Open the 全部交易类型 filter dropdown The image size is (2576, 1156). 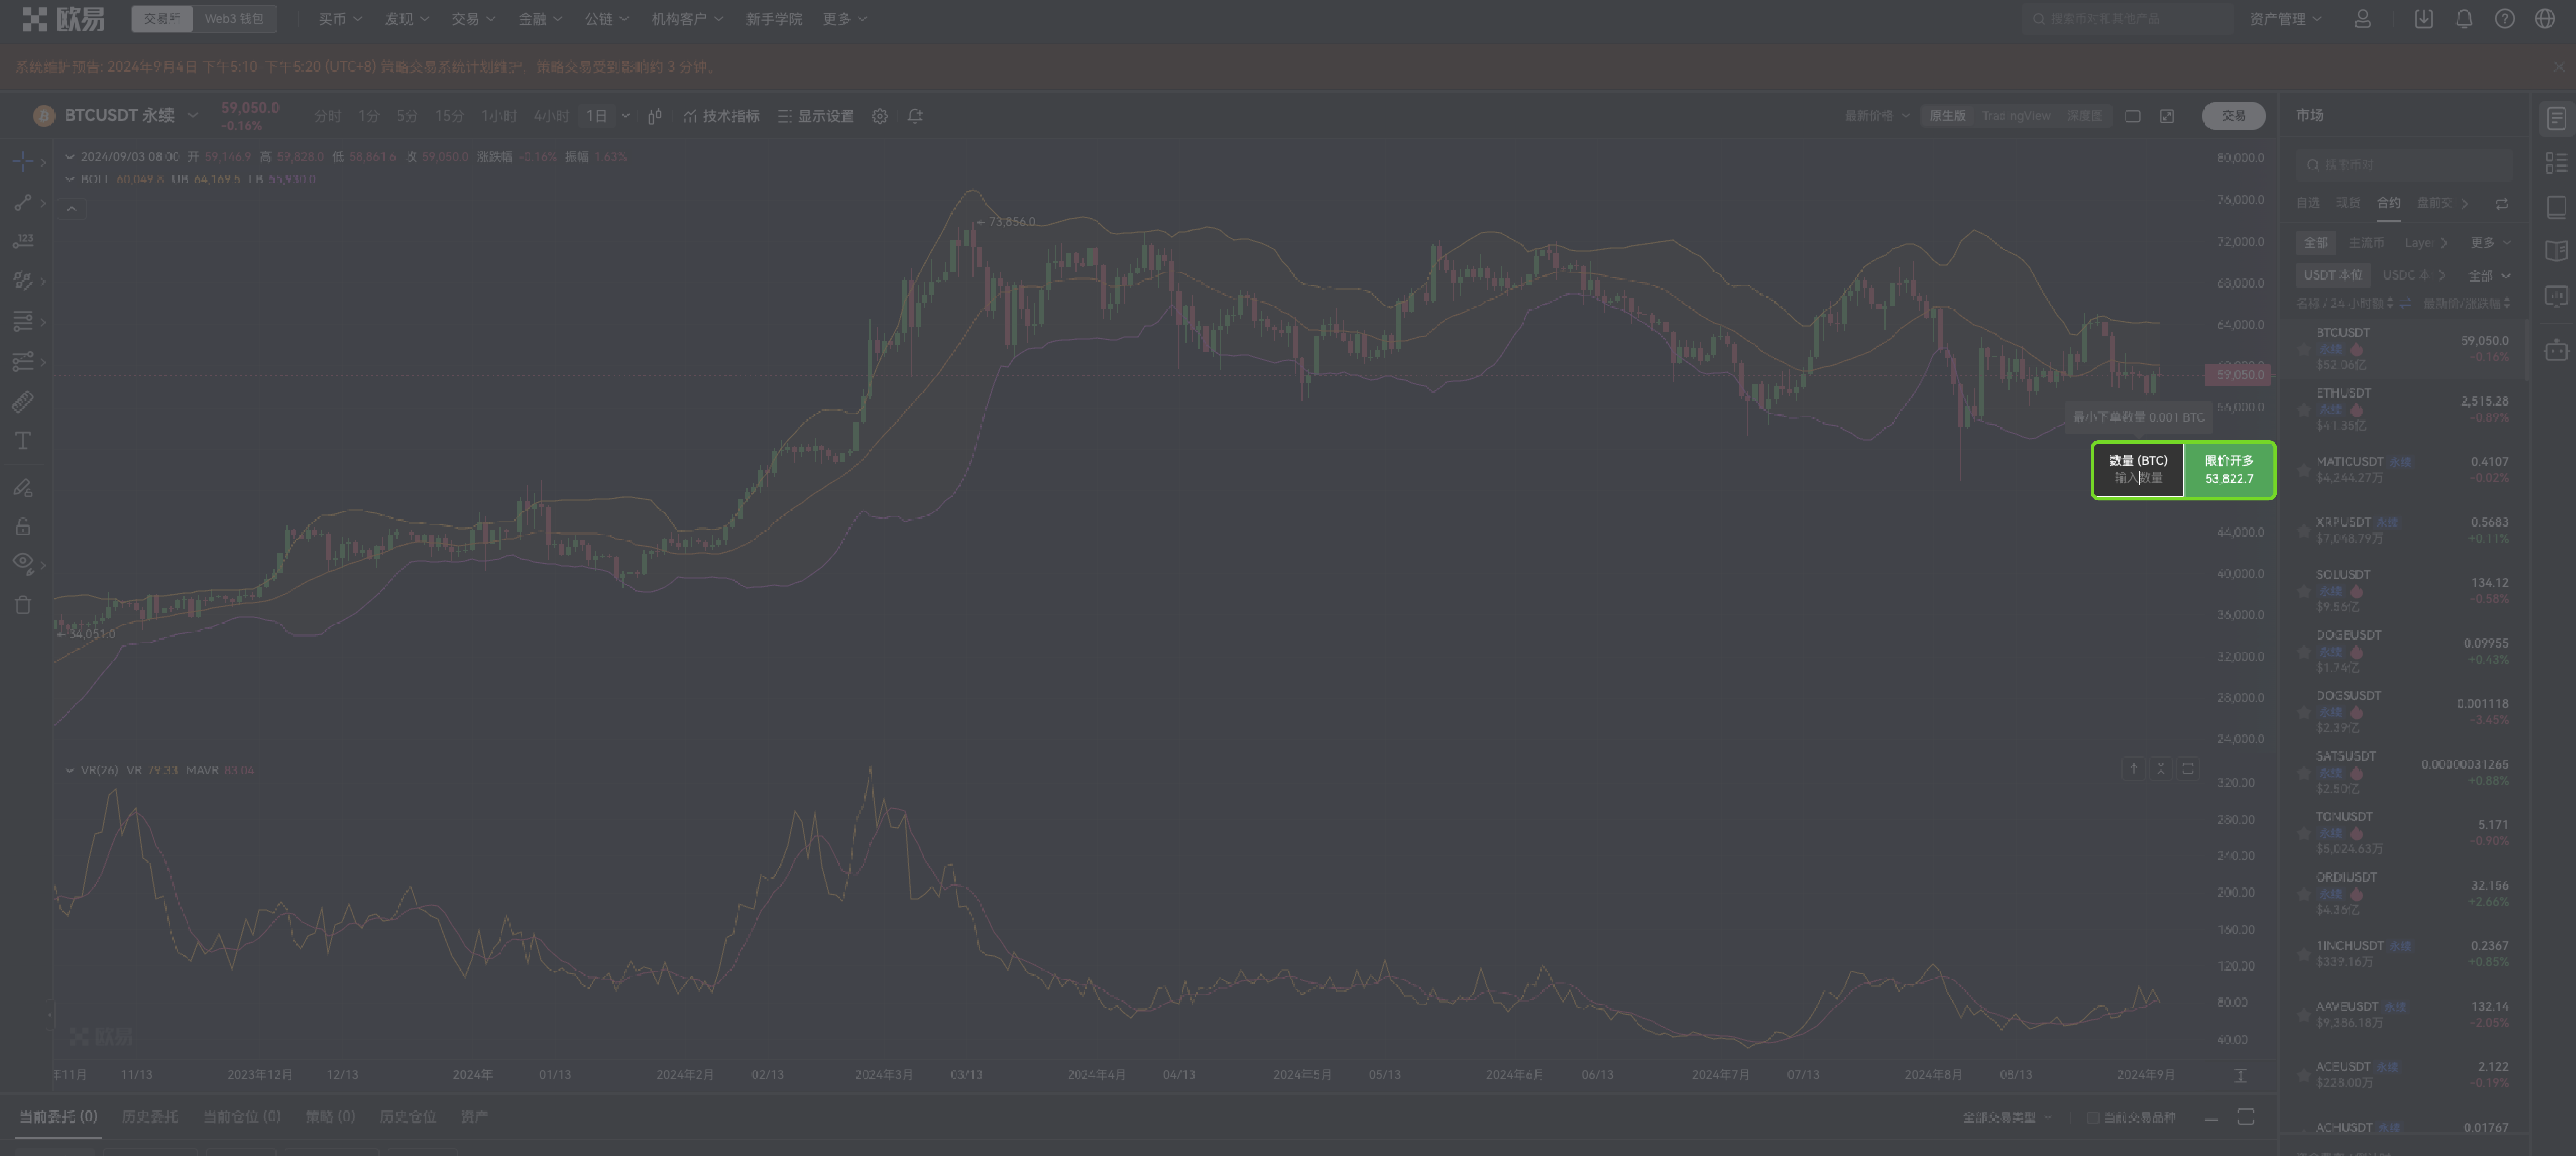2006,1117
